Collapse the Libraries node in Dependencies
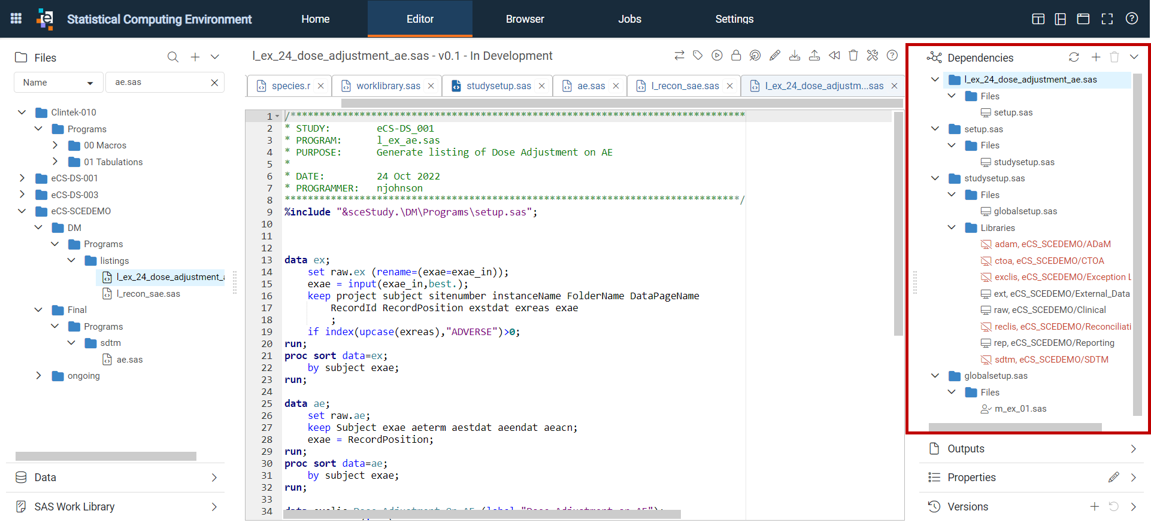The image size is (1151, 526). tap(952, 227)
